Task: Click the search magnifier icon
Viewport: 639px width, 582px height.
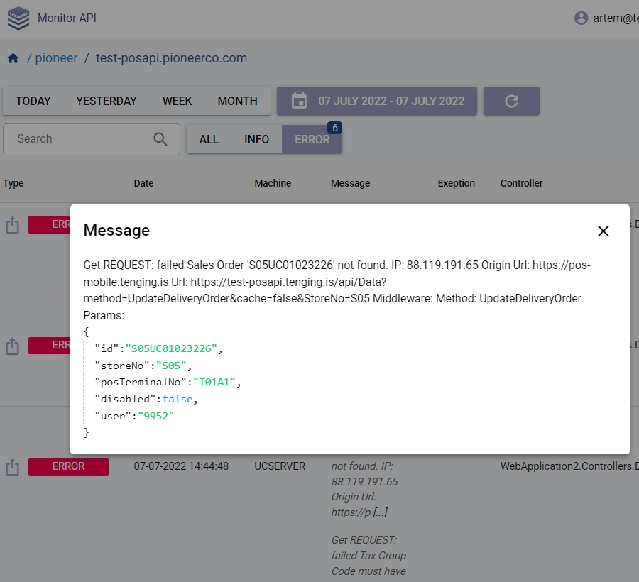Action: coord(160,139)
